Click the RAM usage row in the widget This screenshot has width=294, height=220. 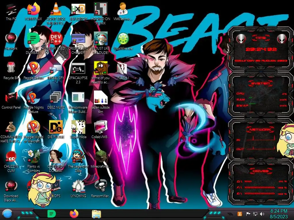(262, 99)
